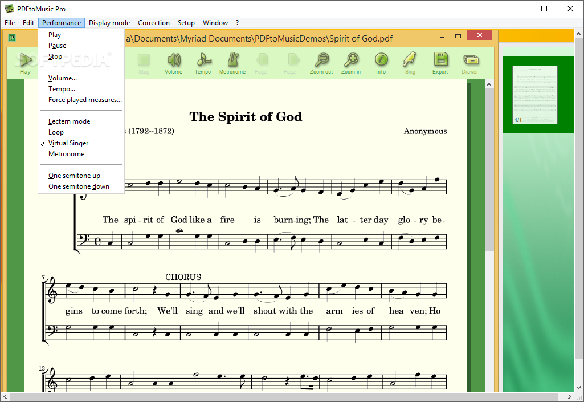Click the Zoom out magnifier icon

click(321, 63)
